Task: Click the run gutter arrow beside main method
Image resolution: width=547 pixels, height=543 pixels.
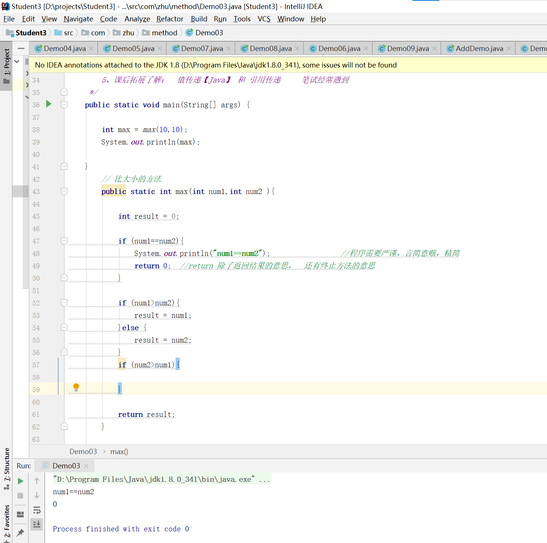Action: tap(49, 104)
